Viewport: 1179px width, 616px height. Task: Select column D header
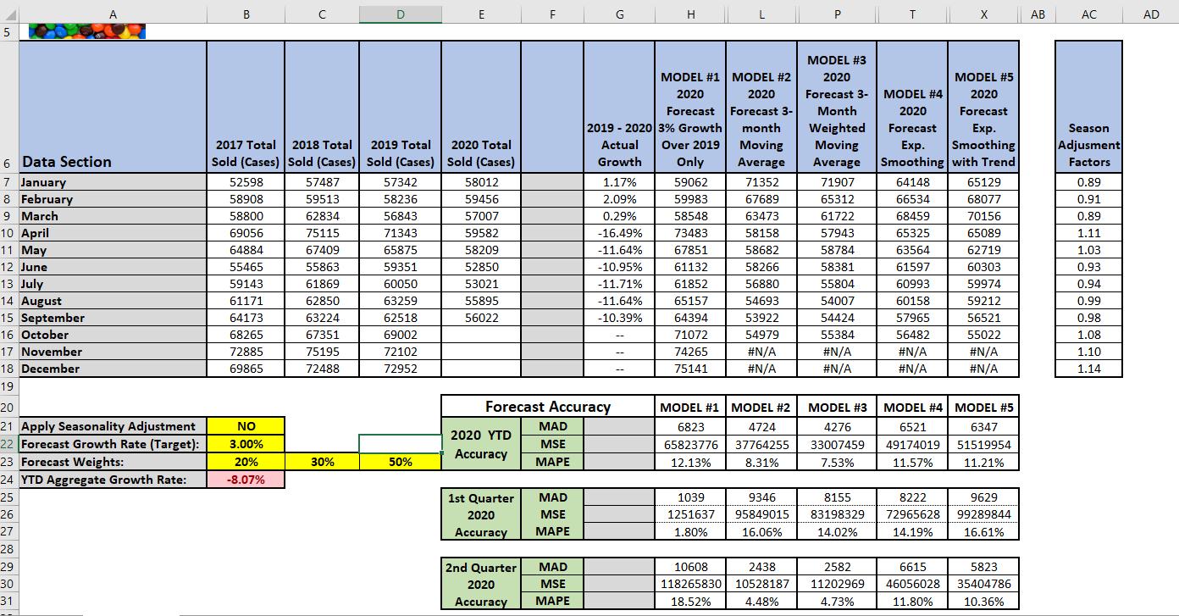pyautogui.click(x=400, y=14)
